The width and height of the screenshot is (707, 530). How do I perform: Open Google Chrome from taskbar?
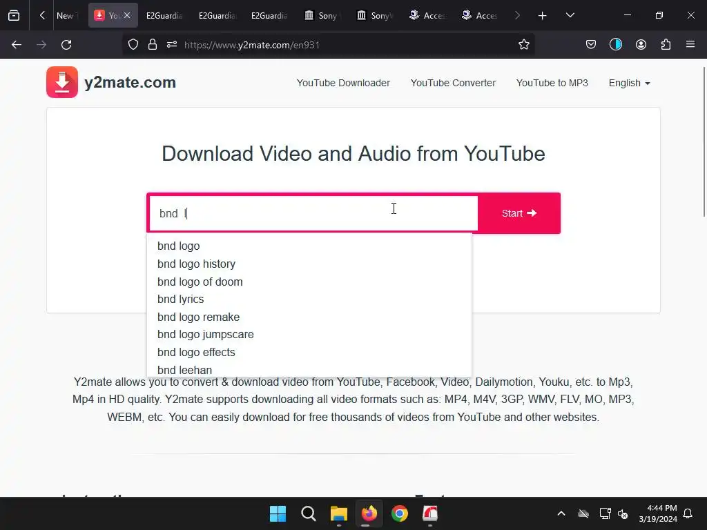tap(400, 513)
